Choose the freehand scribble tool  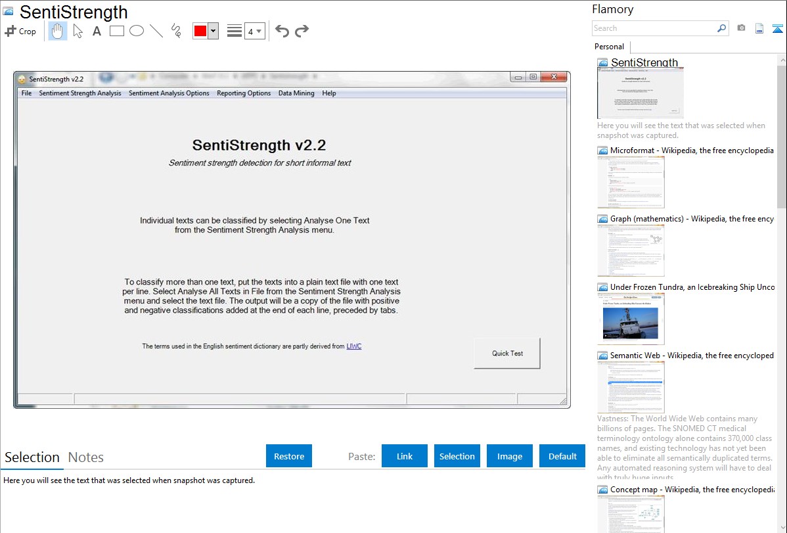176,31
